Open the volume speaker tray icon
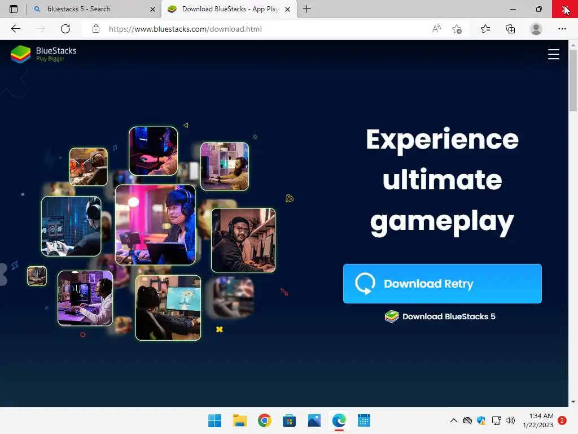The image size is (578, 434). point(510,420)
